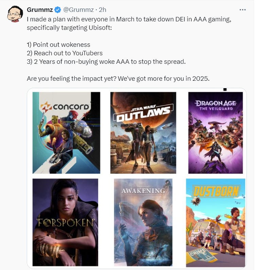This screenshot has width=256, height=270.
Task: Click the Forspoken golden title text
Action: (66, 223)
